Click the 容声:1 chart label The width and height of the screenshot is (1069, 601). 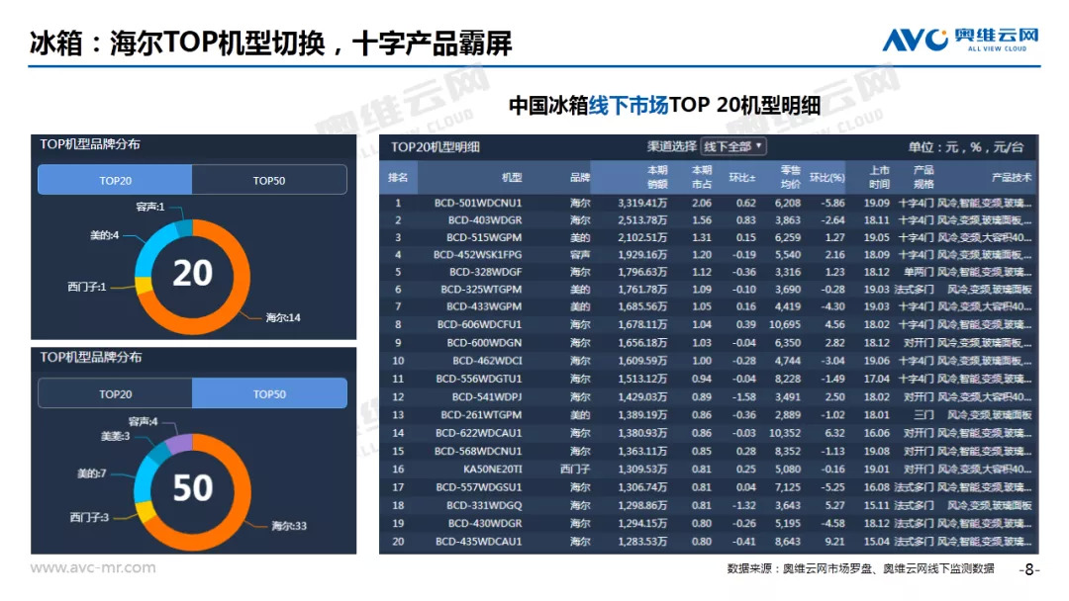coord(150,207)
